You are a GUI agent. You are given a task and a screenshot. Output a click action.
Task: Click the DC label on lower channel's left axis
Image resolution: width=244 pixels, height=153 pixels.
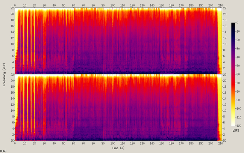point(12,140)
